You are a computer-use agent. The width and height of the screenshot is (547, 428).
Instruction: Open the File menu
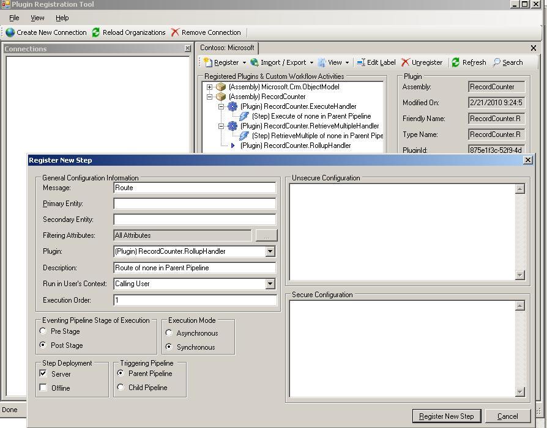(x=14, y=18)
